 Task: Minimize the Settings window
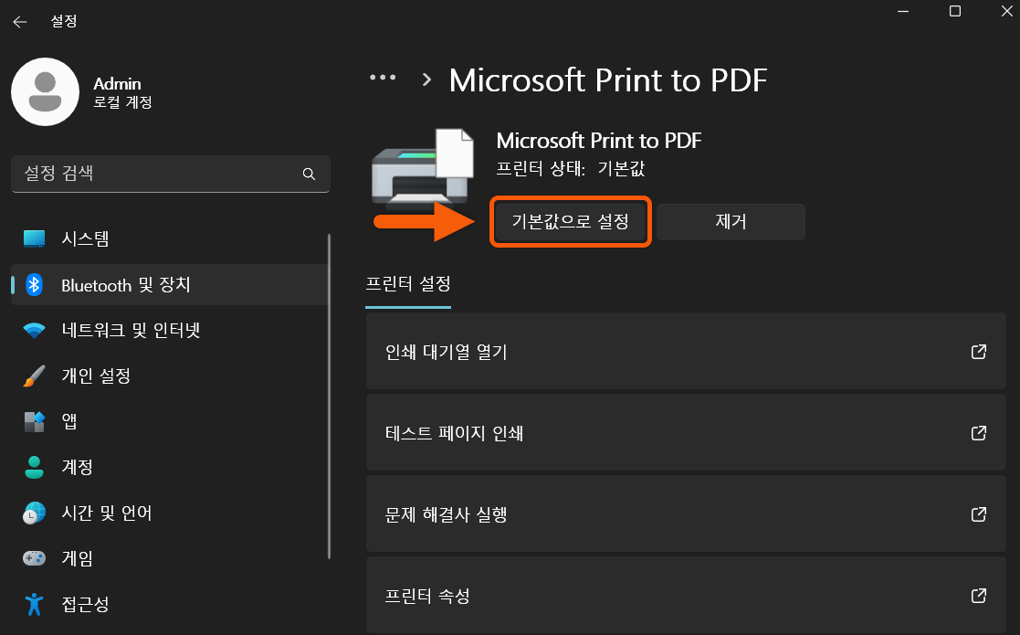903,11
